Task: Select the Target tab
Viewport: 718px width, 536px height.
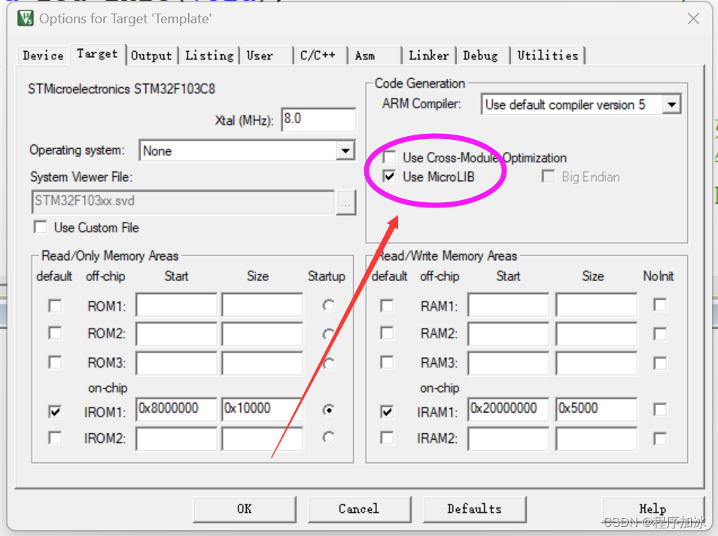Action: 97,54
